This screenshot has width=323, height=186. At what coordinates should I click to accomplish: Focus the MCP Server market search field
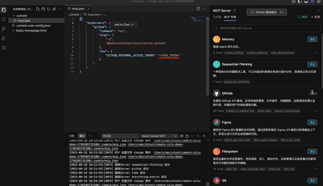267,28
